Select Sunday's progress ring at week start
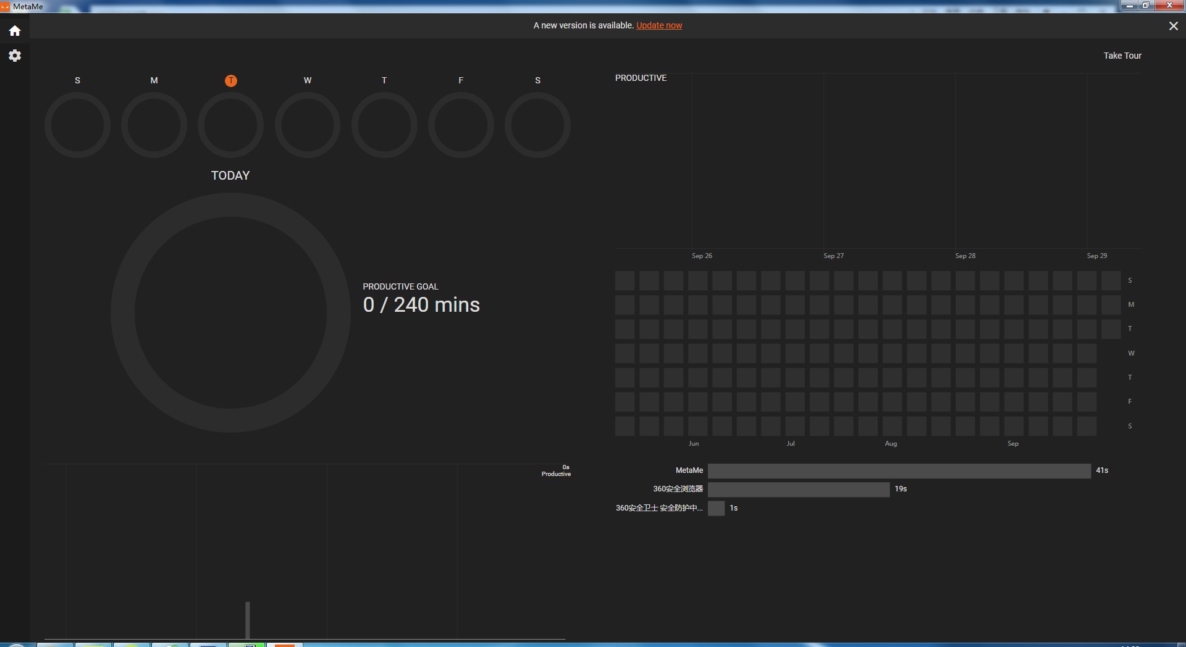1186x647 pixels. point(77,125)
